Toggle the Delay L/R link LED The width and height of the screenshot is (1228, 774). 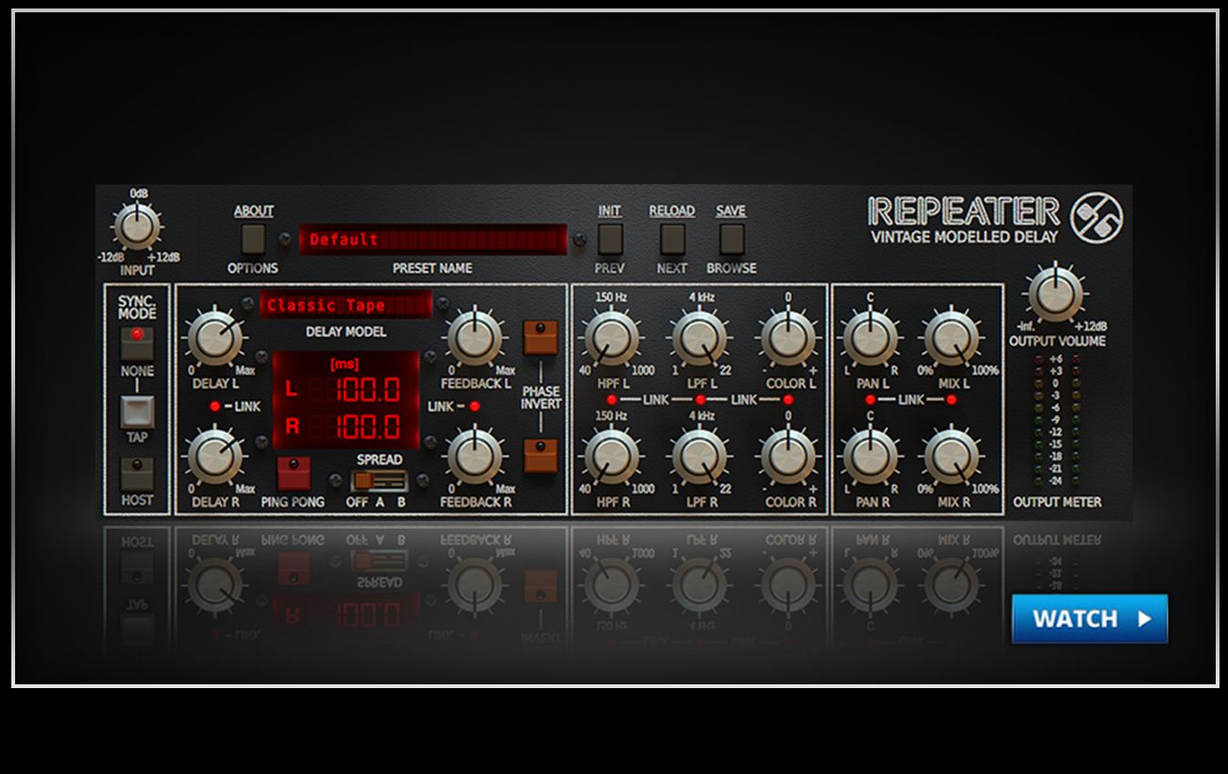click(216, 406)
